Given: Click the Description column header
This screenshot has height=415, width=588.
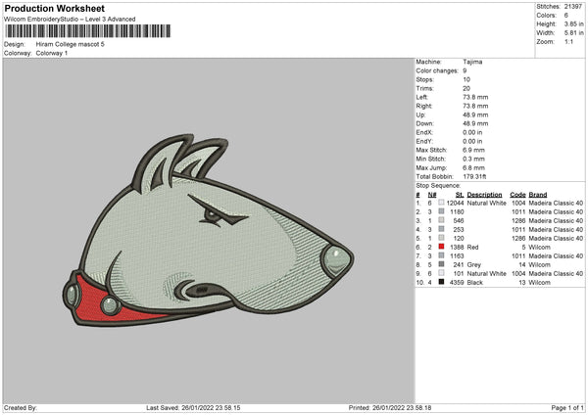Looking at the screenshot, I should click(484, 195).
